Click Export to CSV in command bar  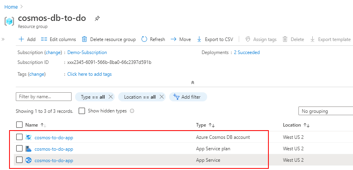point(215,39)
